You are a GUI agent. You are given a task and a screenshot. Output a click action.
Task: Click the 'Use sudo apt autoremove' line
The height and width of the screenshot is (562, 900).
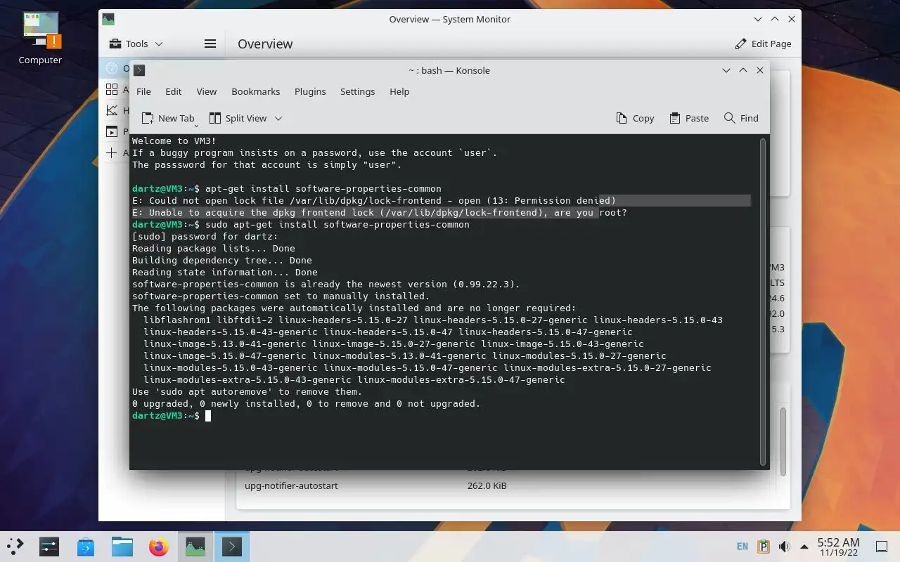click(247, 392)
